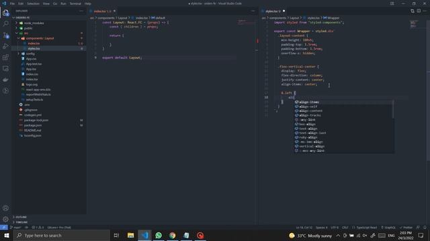Open the Remote Explorer view
The image size is (430, 241).
[x=5, y=68]
